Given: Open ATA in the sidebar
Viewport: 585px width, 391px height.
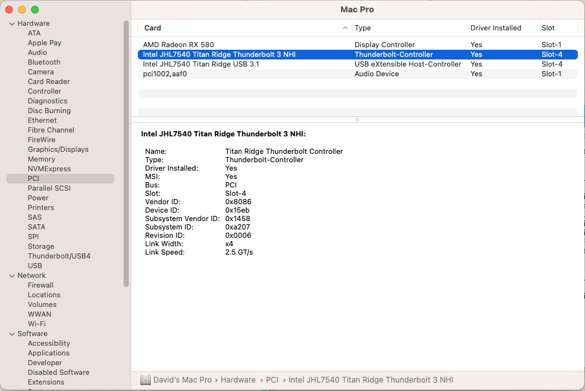Looking at the screenshot, I should pyautogui.click(x=34, y=33).
